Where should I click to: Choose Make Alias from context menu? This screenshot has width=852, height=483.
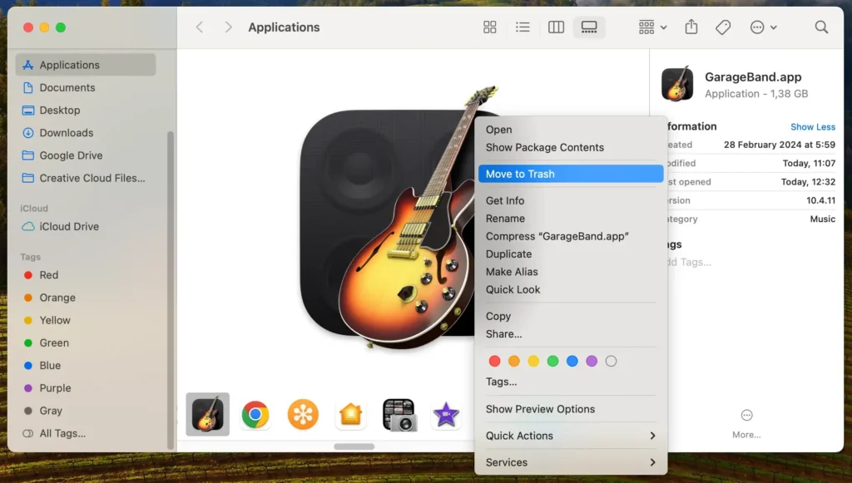tap(571, 272)
